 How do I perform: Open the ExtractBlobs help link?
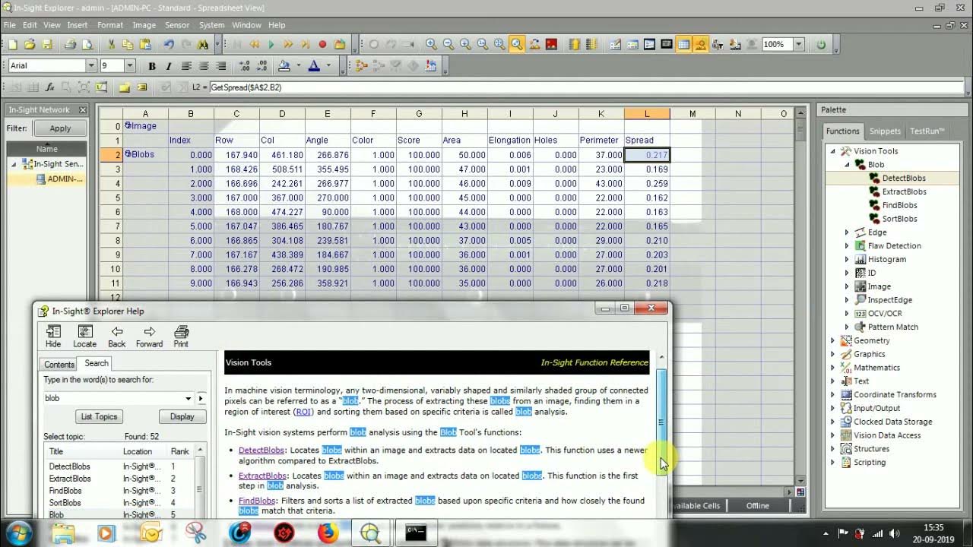[x=262, y=476]
